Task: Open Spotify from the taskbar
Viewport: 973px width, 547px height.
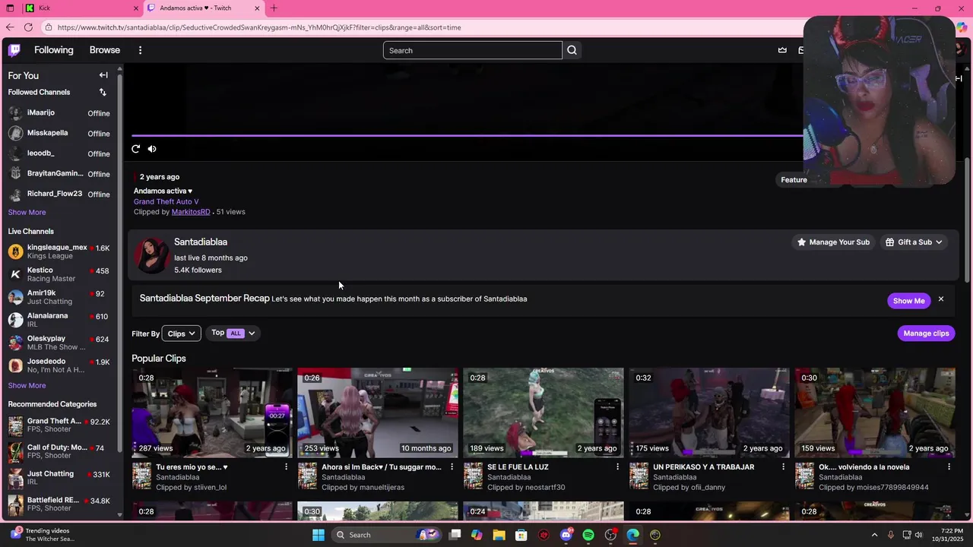Action: click(588, 535)
